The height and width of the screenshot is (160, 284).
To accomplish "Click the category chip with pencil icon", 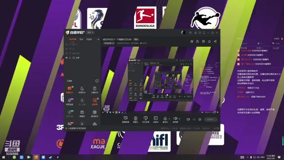I will coord(109,43).
